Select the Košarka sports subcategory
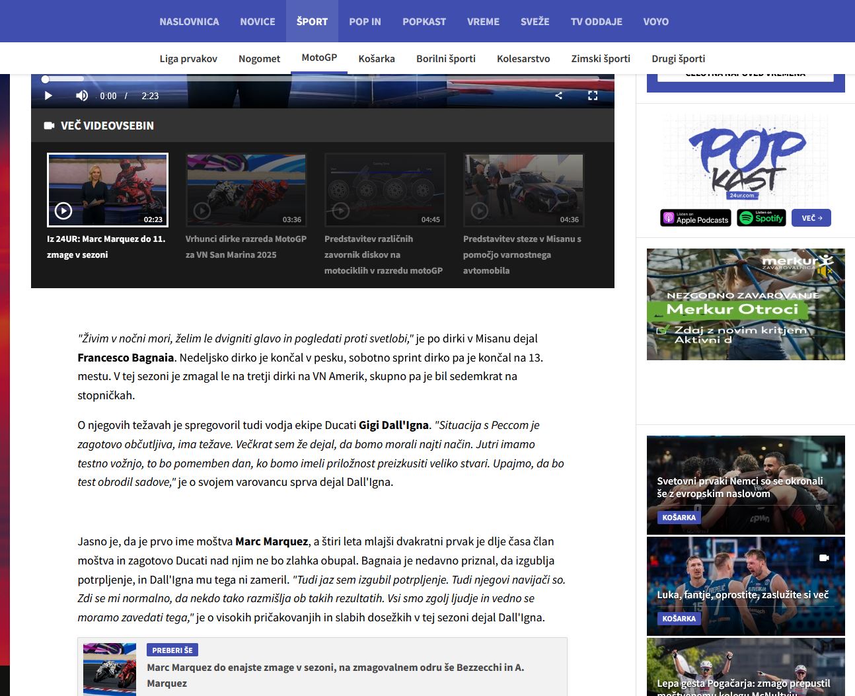Screen dimensions: 855x696 tap(377, 59)
